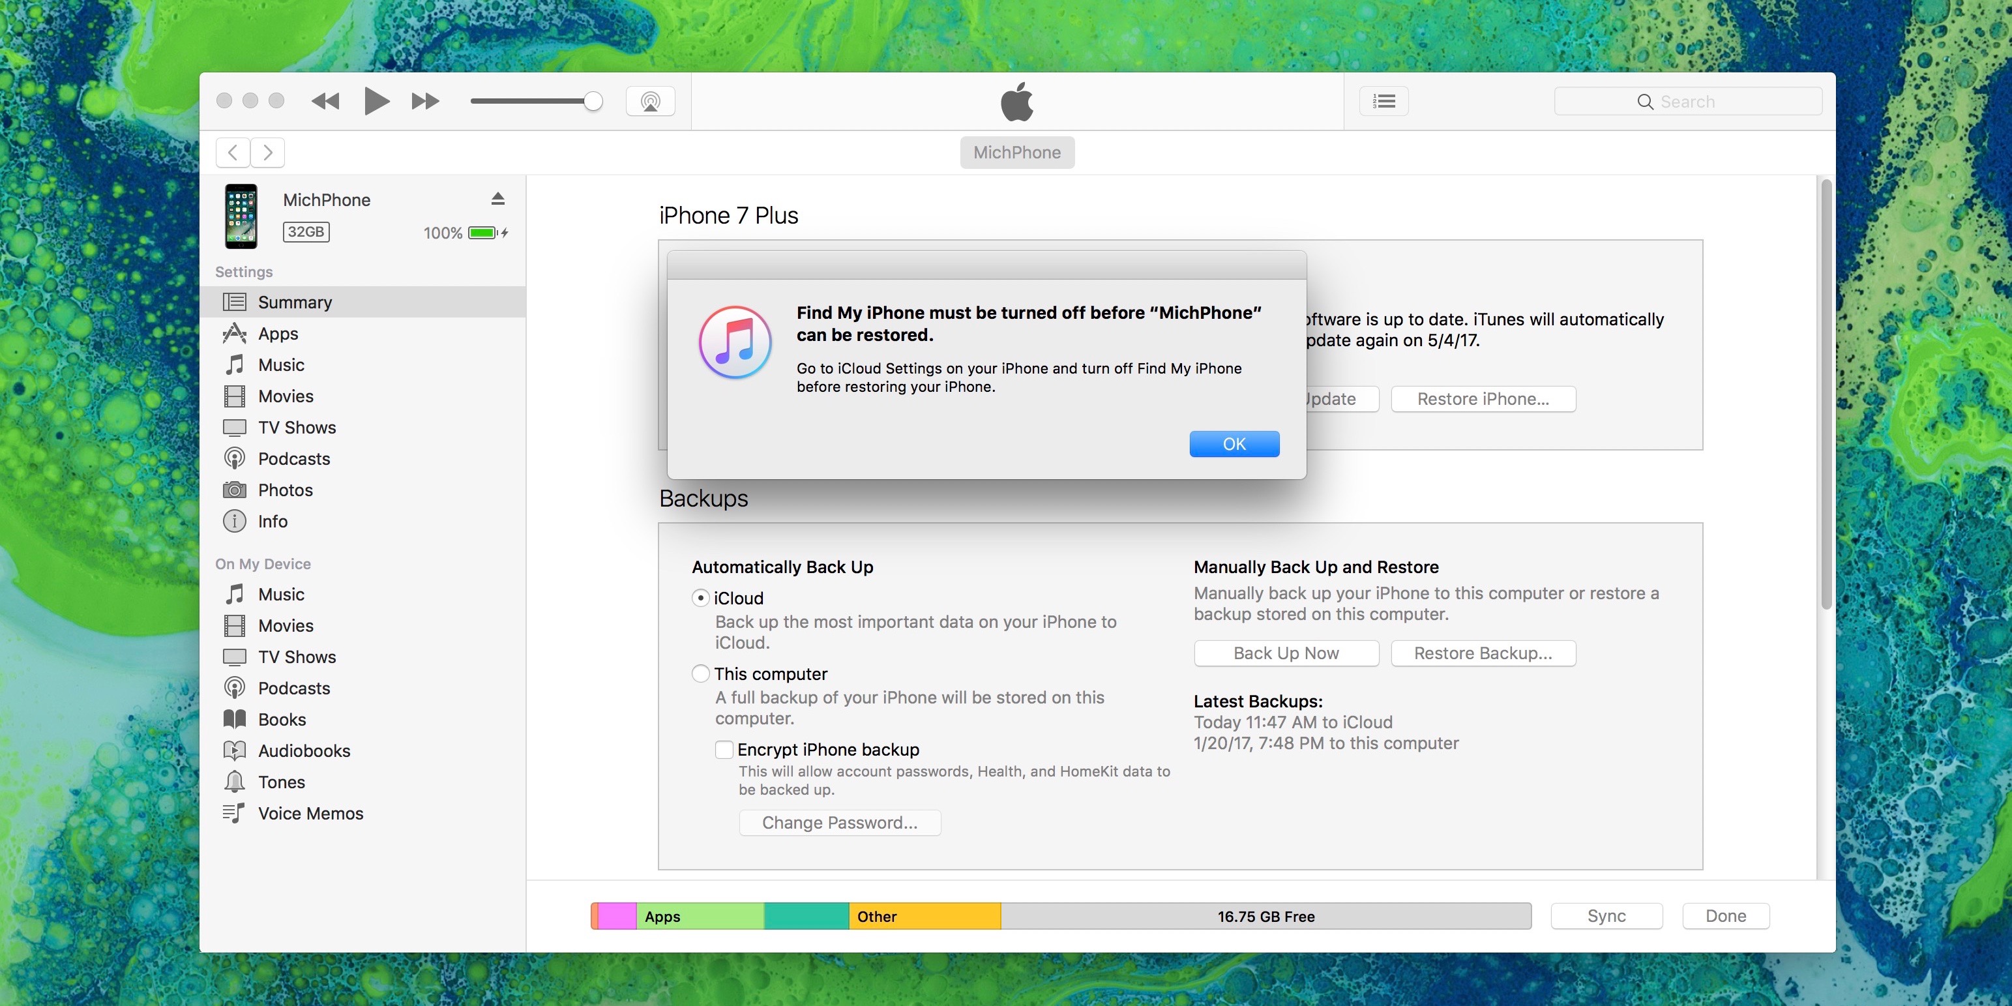Go forward with the right chevron
The width and height of the screenshot is (2012, 1006).
(268, 153)
